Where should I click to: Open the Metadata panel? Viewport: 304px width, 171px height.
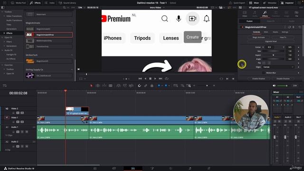269,3
